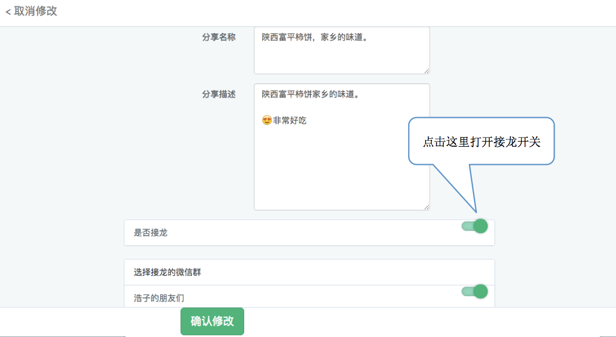Click the resize handle of 分享名称 box
This screenshot has width=616, height=337.
(426, 70)
